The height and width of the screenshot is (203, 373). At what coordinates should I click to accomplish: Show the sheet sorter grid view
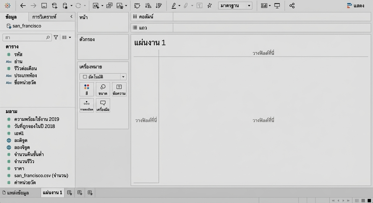[x=357, y=201]
